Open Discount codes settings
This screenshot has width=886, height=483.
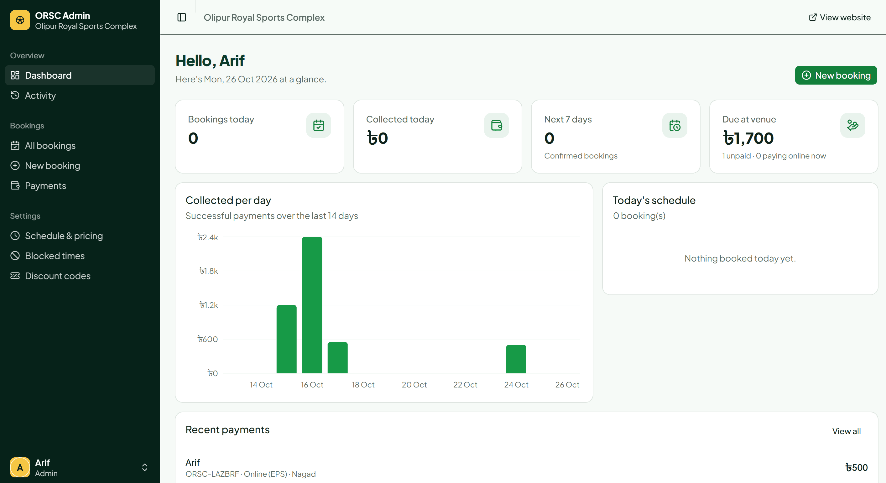click(80, 276)
